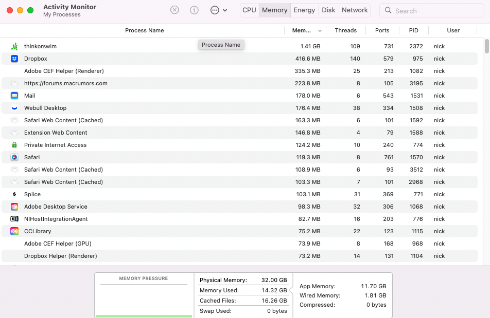Click the NIHostIntegrationAgent icon
The height and width of the screenshot is (318, 490).
coord(14,219)
